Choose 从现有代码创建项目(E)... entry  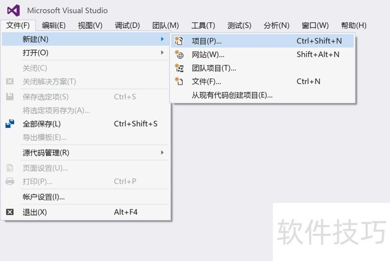coord(262,95)
